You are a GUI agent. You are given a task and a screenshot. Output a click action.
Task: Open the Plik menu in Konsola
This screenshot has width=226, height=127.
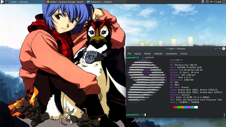coord(129,53)
